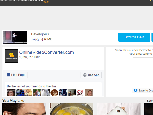Open the man's face recommended article
The height and width of the screenshot is (115, 153).
[24, 109]
